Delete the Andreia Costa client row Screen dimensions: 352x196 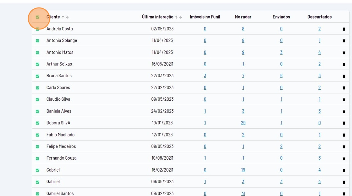tap(344, 29)
